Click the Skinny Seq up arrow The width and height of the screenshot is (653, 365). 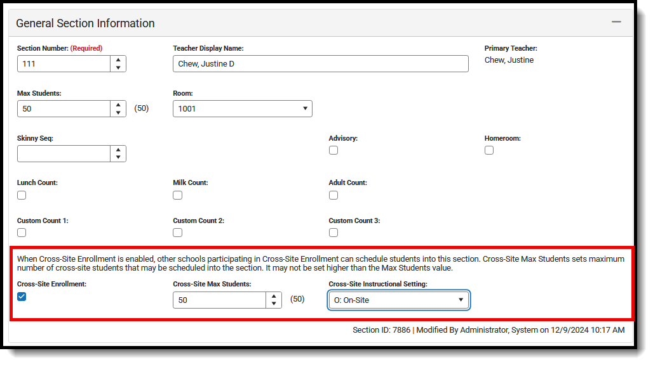(118, 150)
